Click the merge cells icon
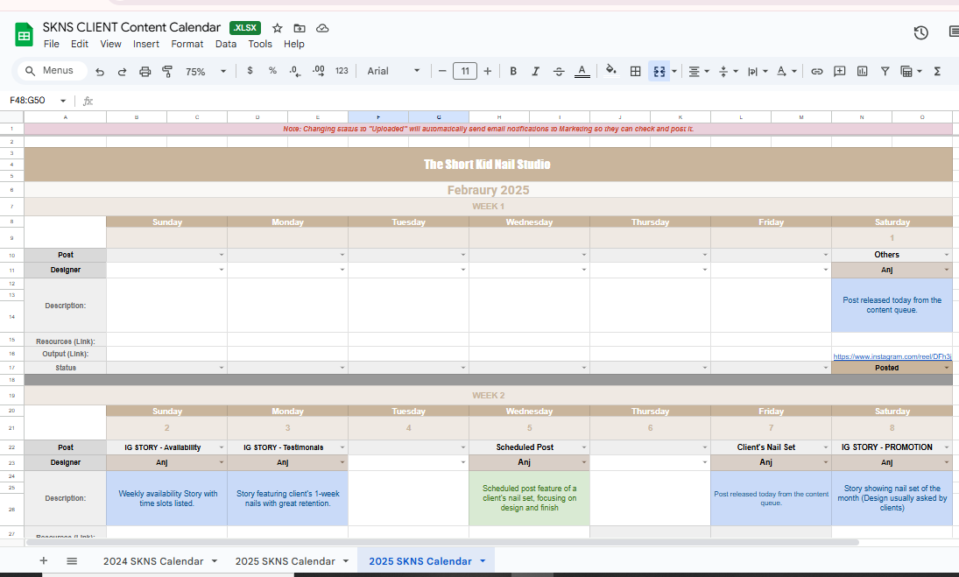Image resolution: width=959 pixels, height=577 pixels. [x=659, y=71]
